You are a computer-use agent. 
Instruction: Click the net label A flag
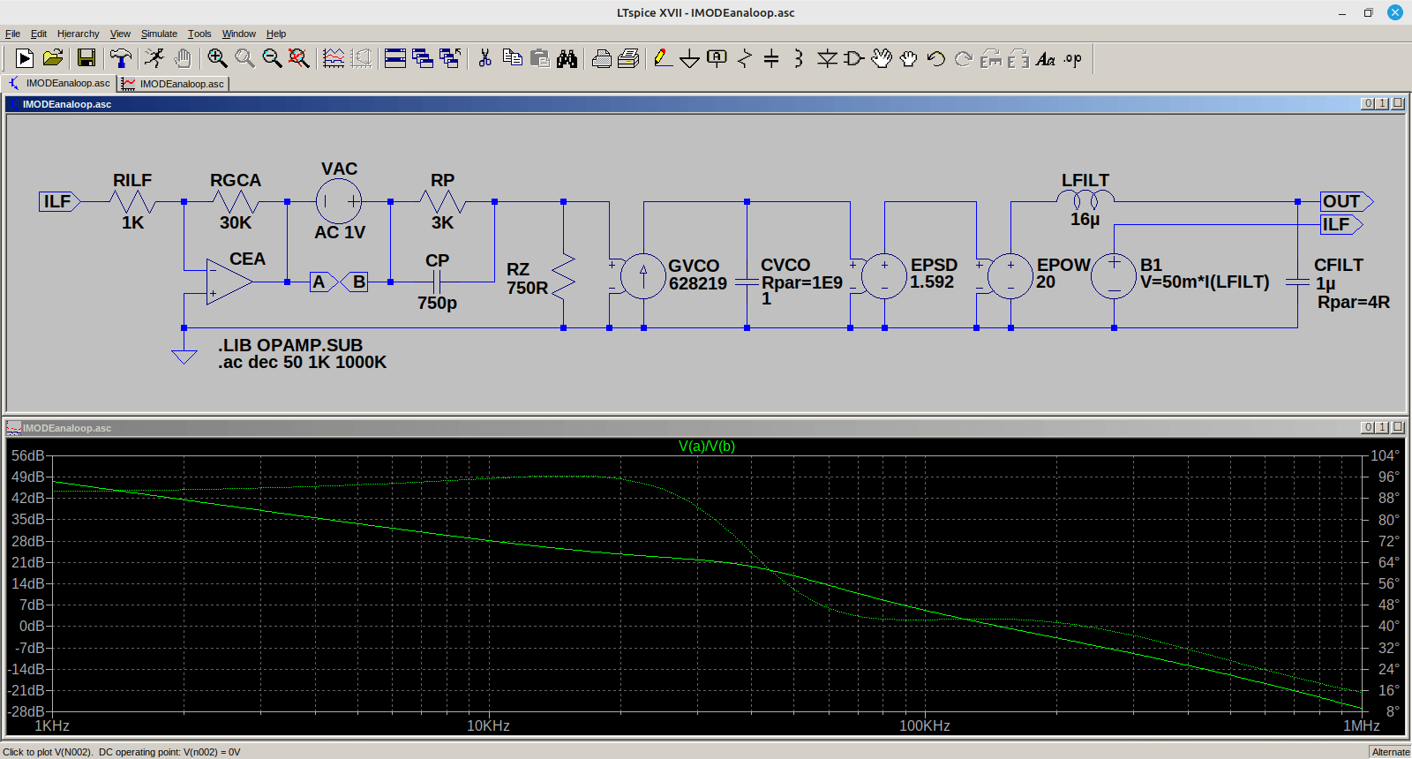[322, 282]
